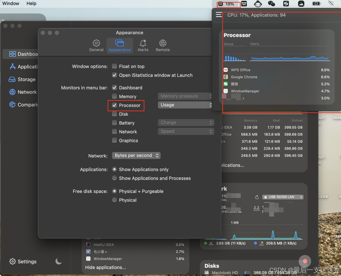
Task: Open the Help menu
Action: (x=31, y=3)
